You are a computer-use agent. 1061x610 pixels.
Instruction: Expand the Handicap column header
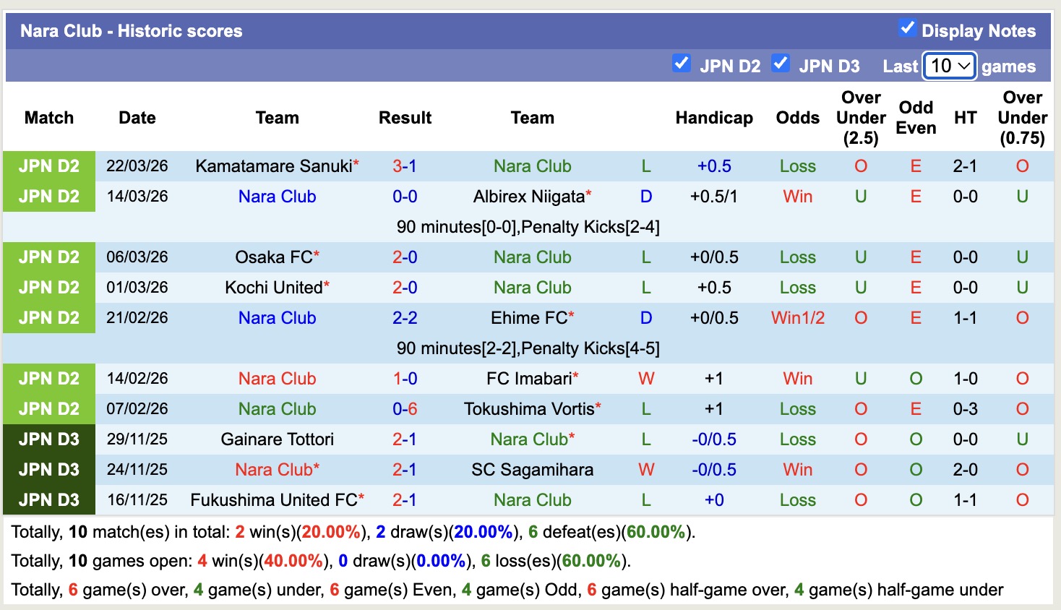click(714, 117)
